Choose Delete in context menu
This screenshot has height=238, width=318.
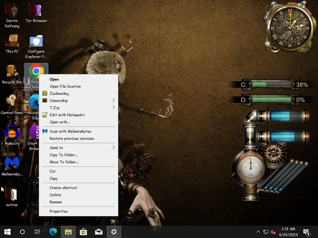pyautogui.click(x=79, y=195)
